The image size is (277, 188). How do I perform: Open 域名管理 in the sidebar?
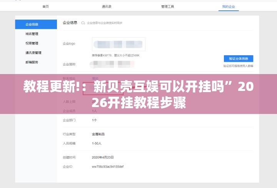coord(32,34)
